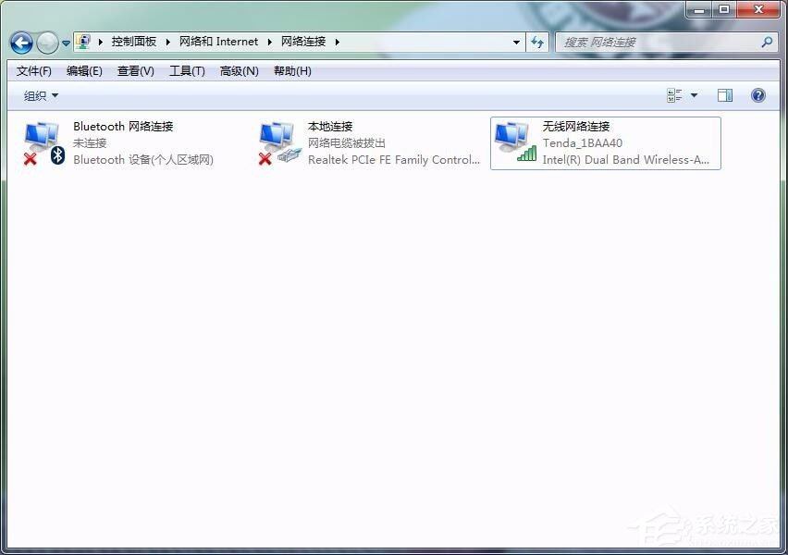
Task: Open the 工具(T) menu
Action: (187, 71)
